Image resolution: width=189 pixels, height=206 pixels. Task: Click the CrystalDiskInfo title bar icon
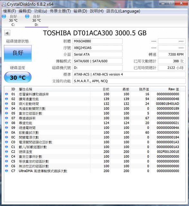pyautogui.click(x=4, y=4)
